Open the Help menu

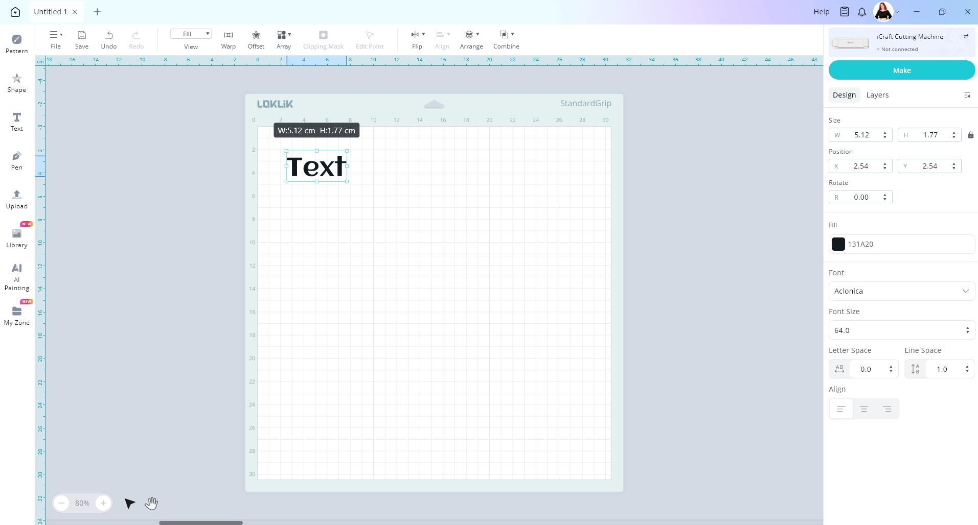point(822,12)
